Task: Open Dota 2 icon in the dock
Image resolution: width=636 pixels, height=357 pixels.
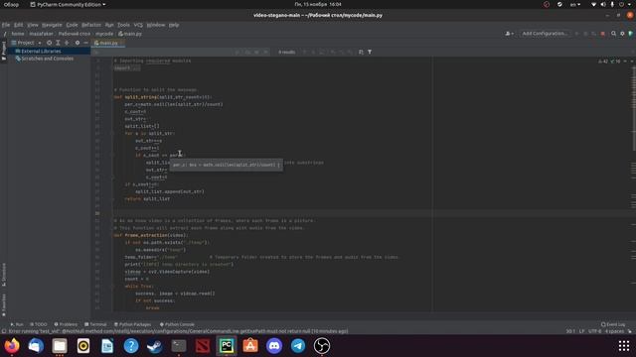Action: point(203,346)
